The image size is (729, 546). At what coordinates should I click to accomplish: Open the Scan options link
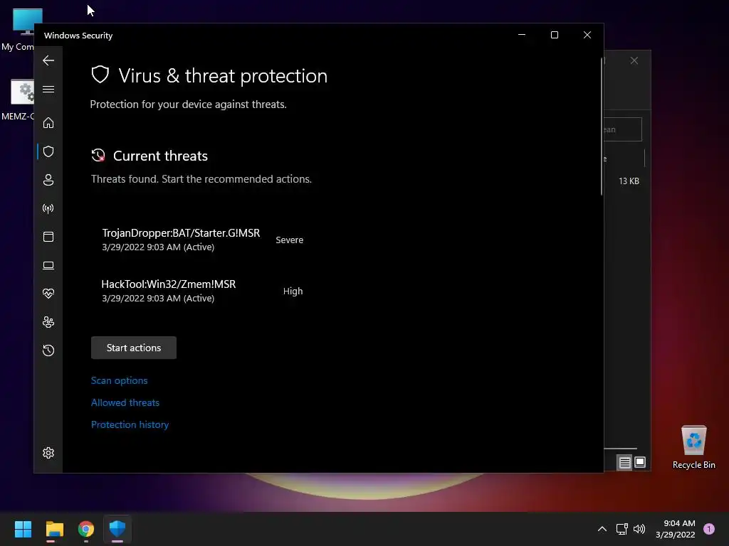tap(119, 380)
